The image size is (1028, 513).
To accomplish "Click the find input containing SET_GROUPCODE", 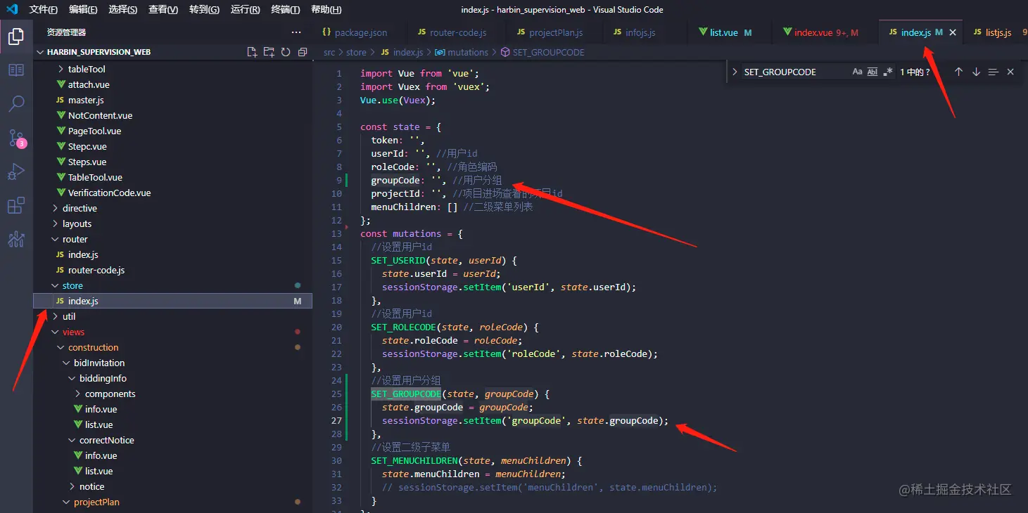I will (x=795, y=72).
